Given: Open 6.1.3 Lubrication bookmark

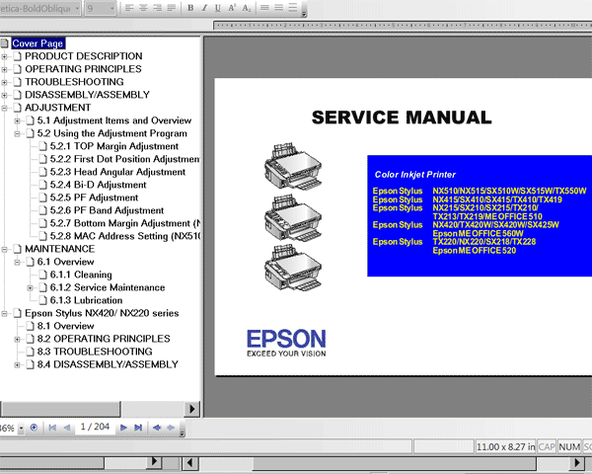Looking at the screenshot, I should pos(86,300).
